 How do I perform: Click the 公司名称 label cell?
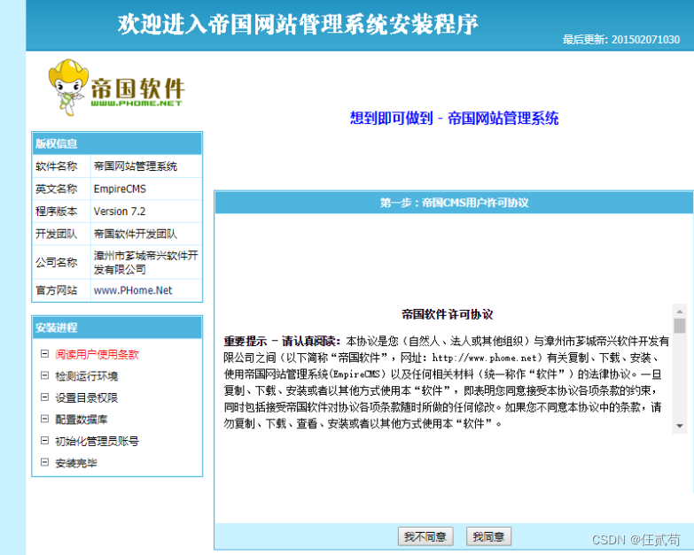click(x=61, y=262)
